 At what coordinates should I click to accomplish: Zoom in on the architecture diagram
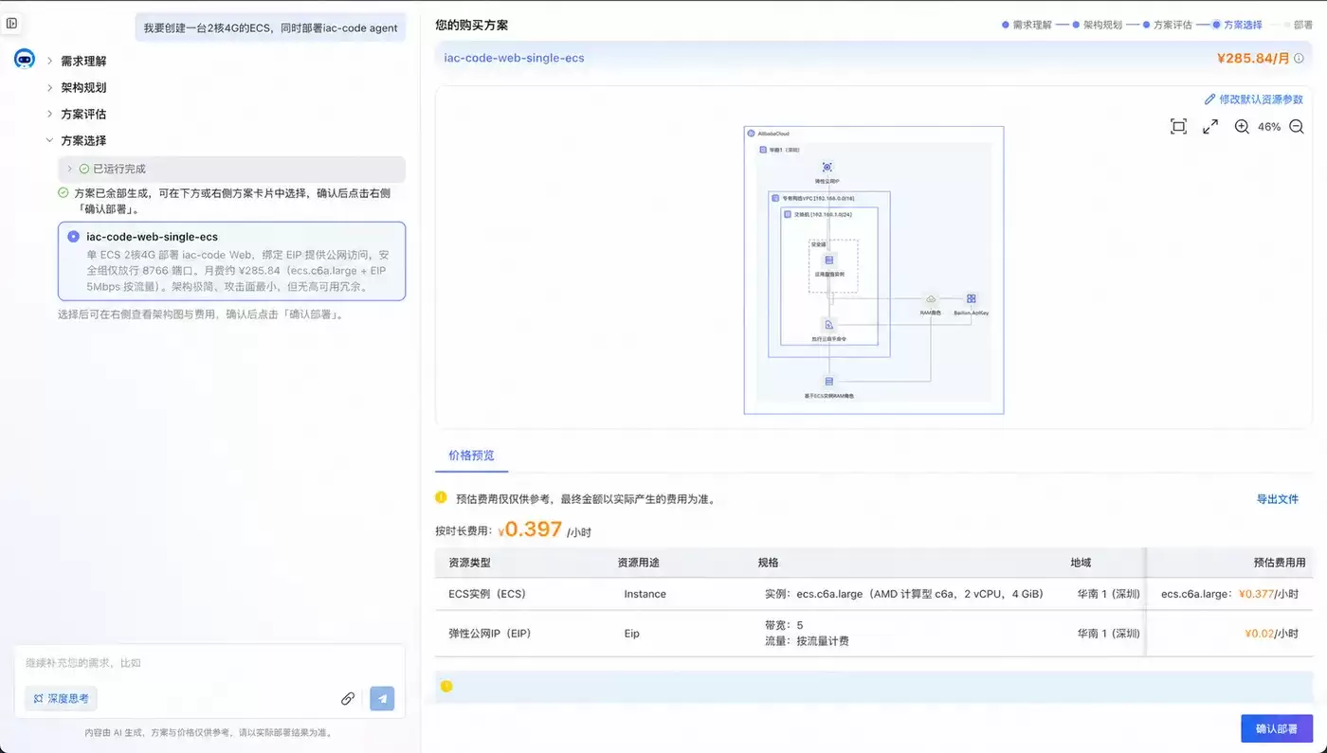[x=1242, y=127]
